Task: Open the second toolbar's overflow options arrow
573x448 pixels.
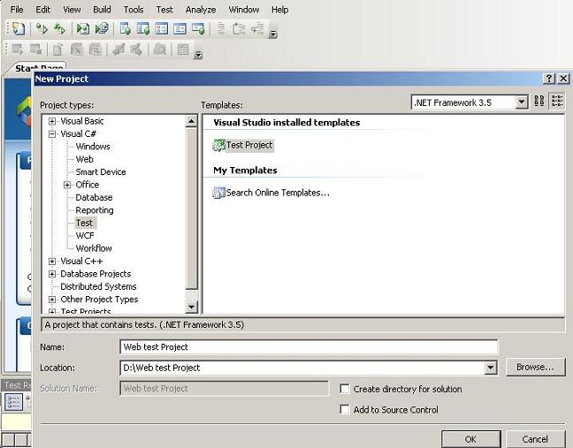Action: [198, 55]
